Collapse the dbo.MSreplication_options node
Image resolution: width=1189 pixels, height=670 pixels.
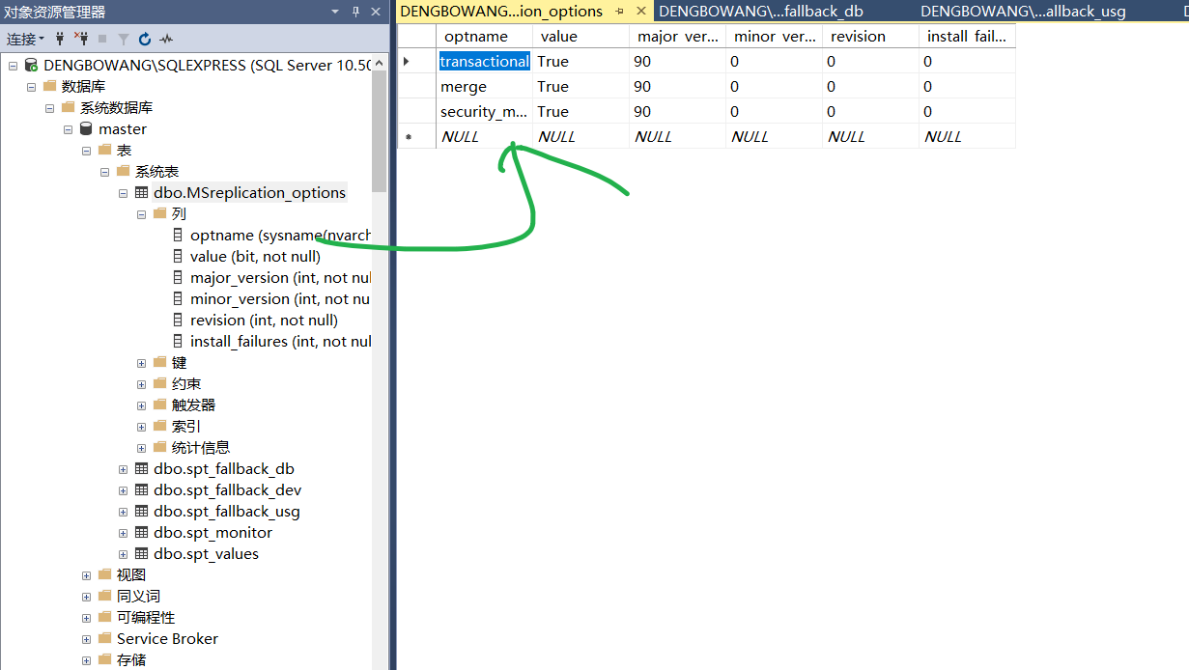coord(123,192)
